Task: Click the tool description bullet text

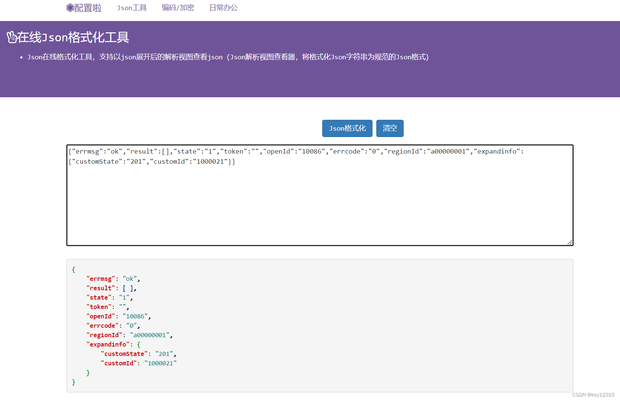Action: coord(228,57)
